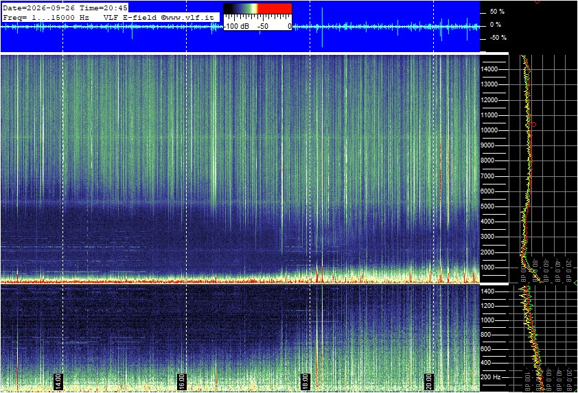
Task: Click the large waveform spike after 18:00
Action: [322, 27]
